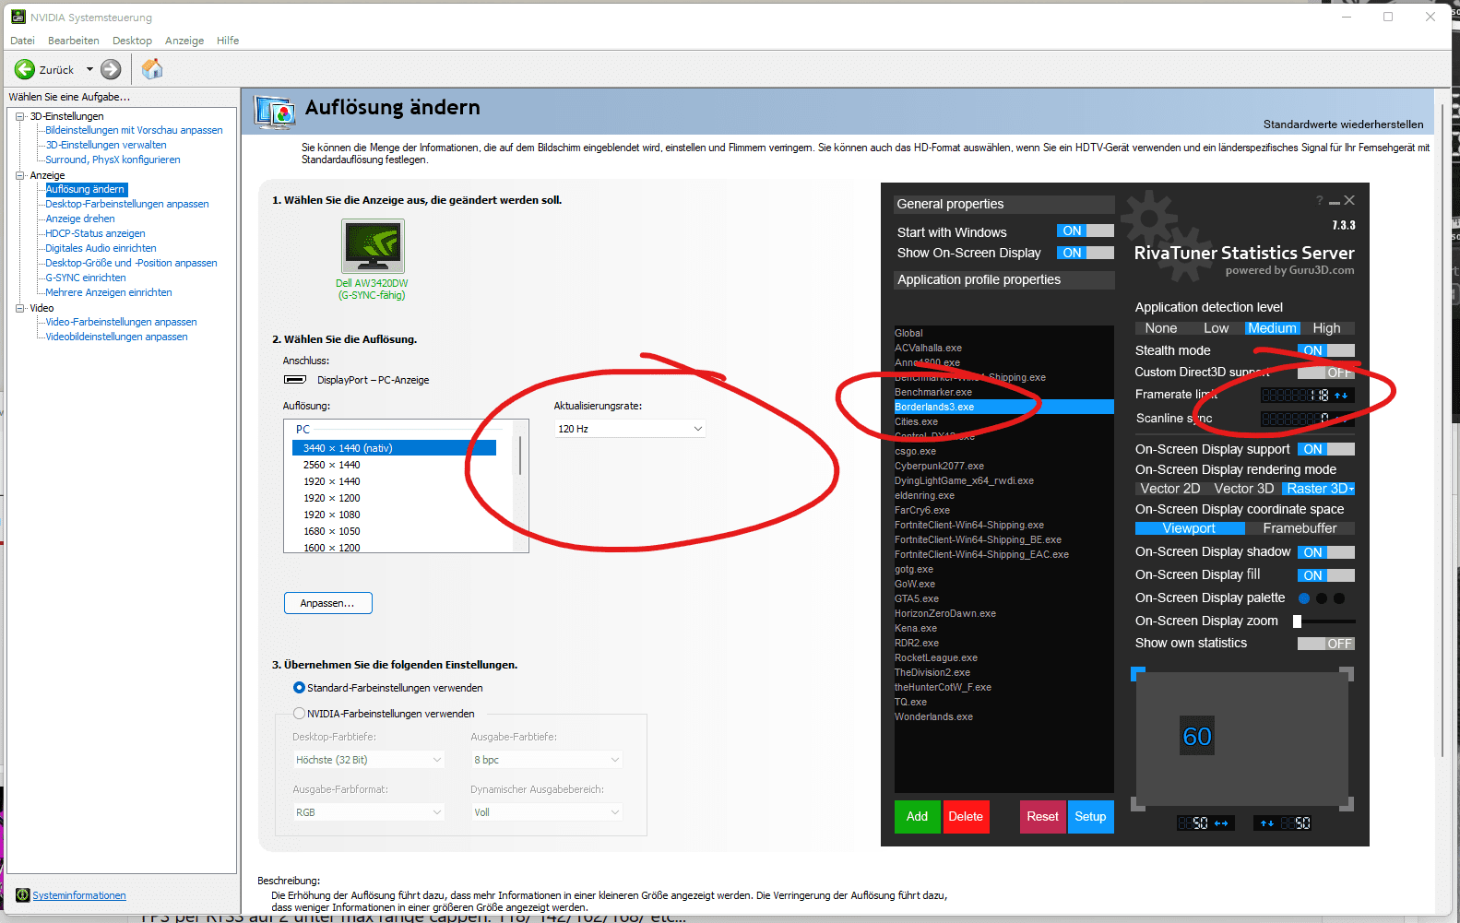
Task: Select top-right OSD corner anchor
Action: pos(1347,674)
